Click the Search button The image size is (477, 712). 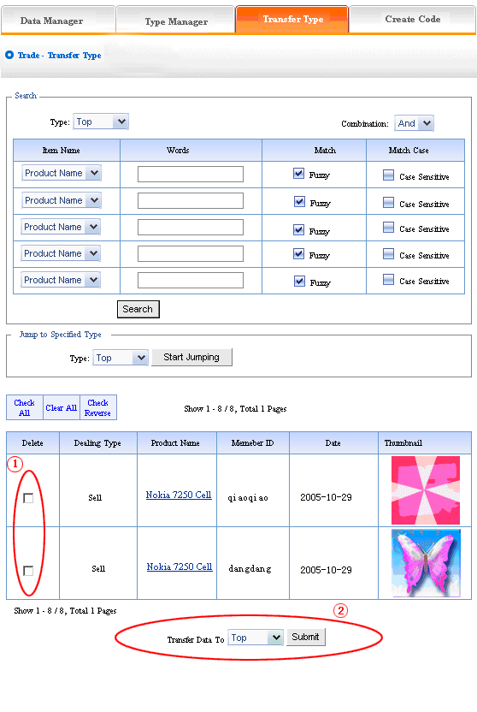[138, 309]
